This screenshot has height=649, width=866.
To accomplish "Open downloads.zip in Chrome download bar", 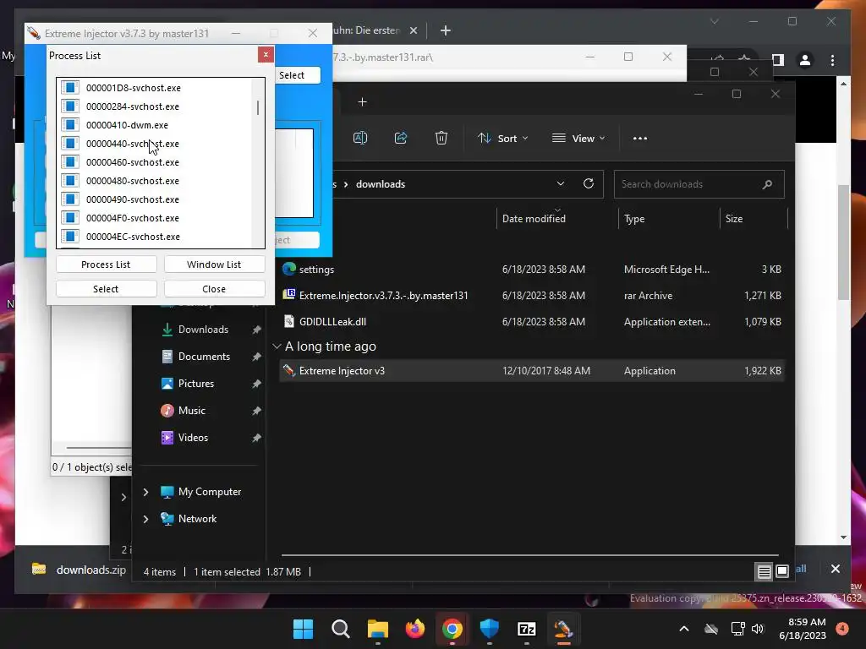I will tap(78, 570).
